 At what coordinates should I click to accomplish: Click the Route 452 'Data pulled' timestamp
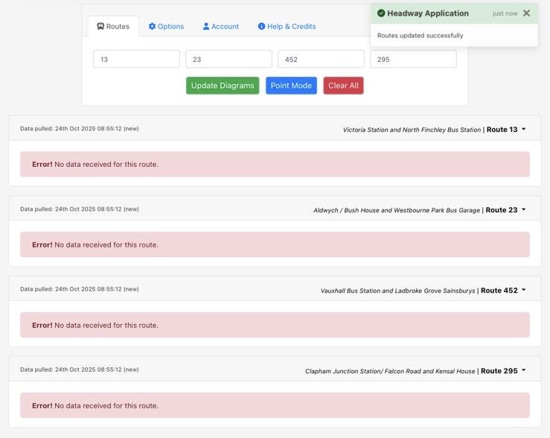pos(80,289)
